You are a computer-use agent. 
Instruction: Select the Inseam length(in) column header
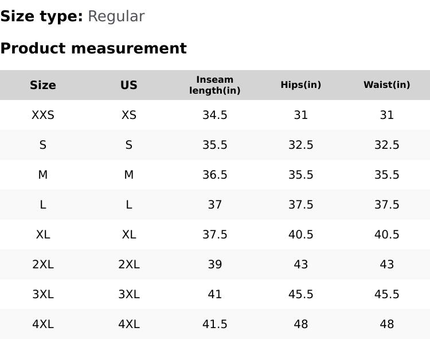coord(215,85)
